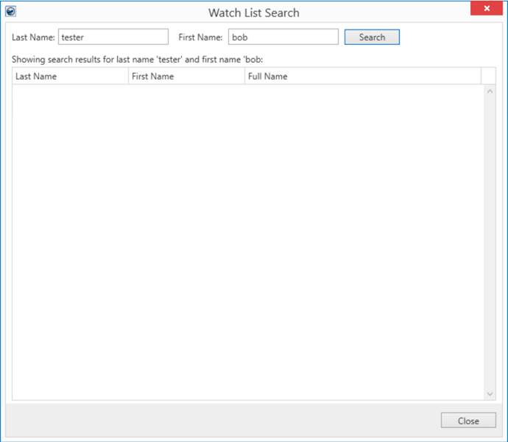508x442 pixels.
Task: Sort by the First Name column header
Action: [x=186, y=76]
